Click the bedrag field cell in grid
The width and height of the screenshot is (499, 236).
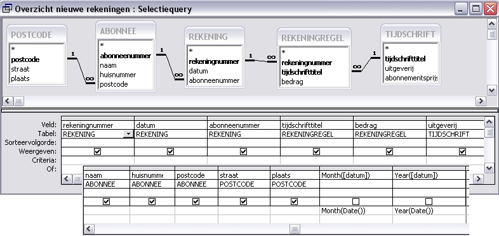(x=390, y=125)
